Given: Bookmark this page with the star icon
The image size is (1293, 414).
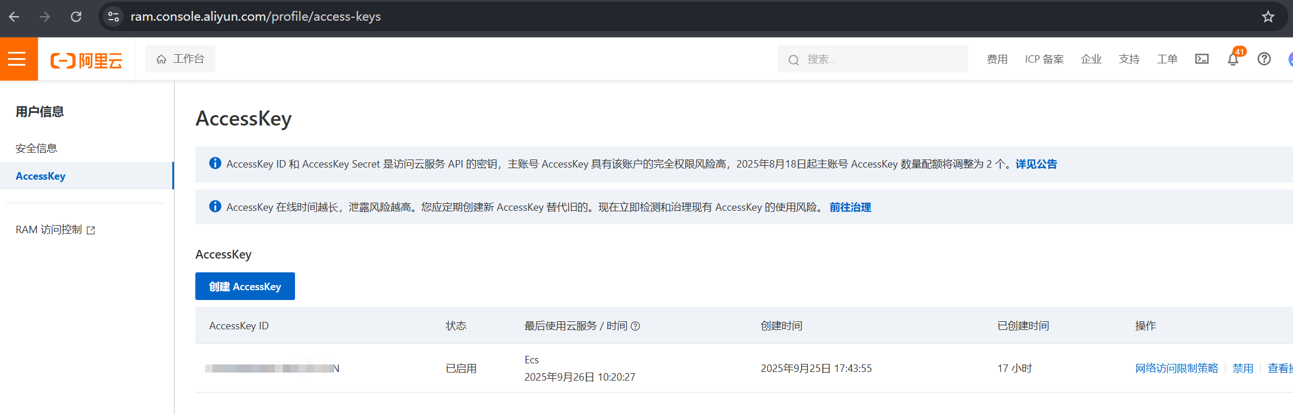Looking at the screenshot, I should tap(1268, 17).
